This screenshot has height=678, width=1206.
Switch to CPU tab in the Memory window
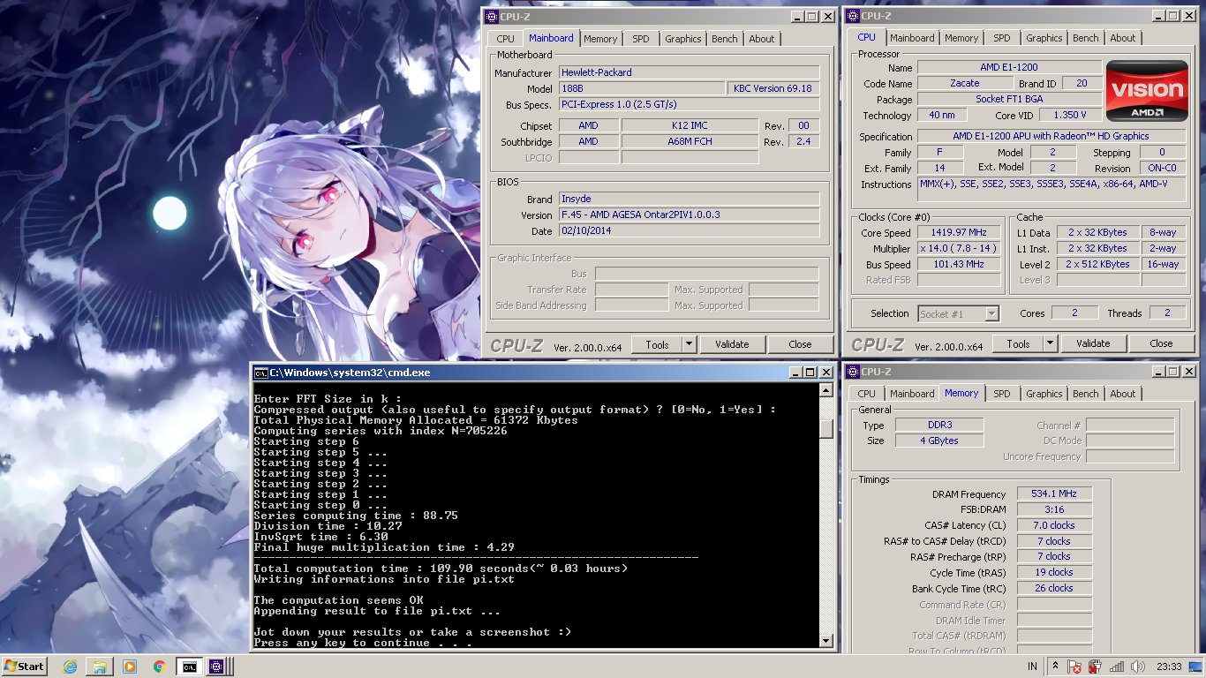click(867, 394)
